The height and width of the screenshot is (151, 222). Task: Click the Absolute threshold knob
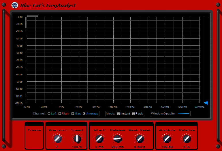pyautogui.click(x=167, y=139)
